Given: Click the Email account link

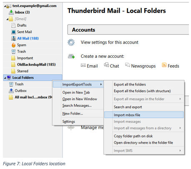Looking at the screenshot, I should 92,66.
